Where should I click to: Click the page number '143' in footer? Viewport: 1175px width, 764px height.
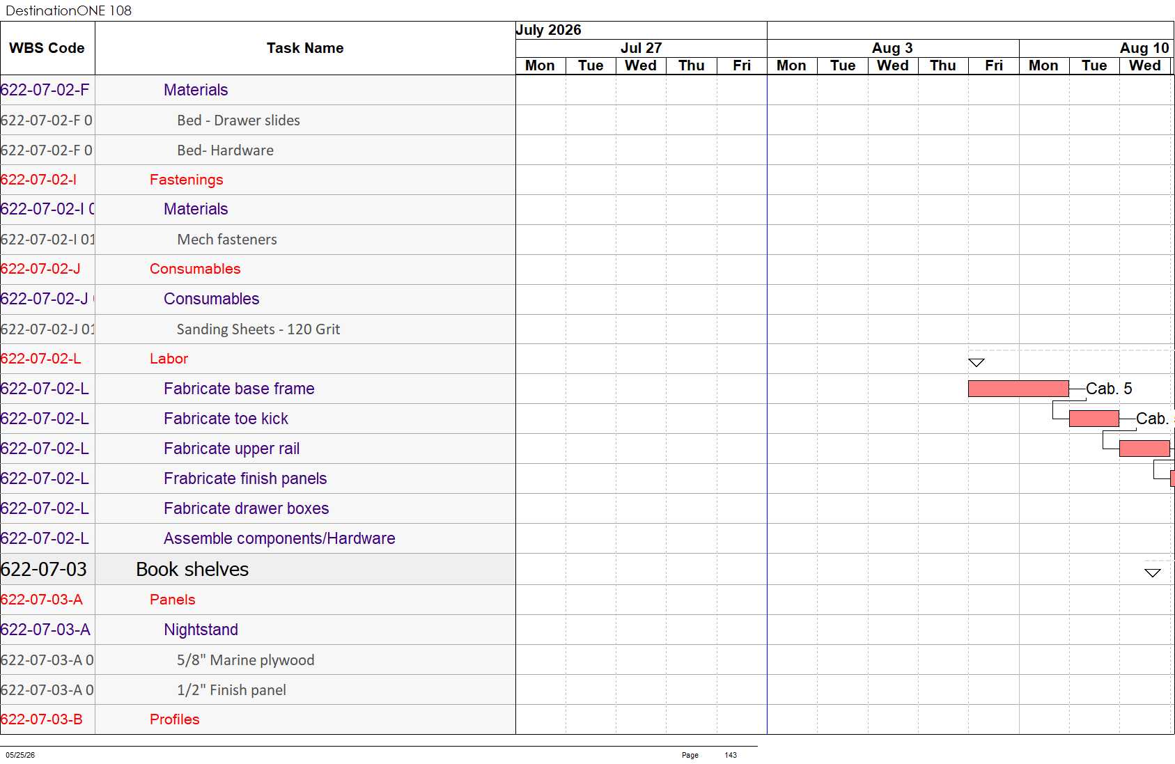(x=731, y=755)
